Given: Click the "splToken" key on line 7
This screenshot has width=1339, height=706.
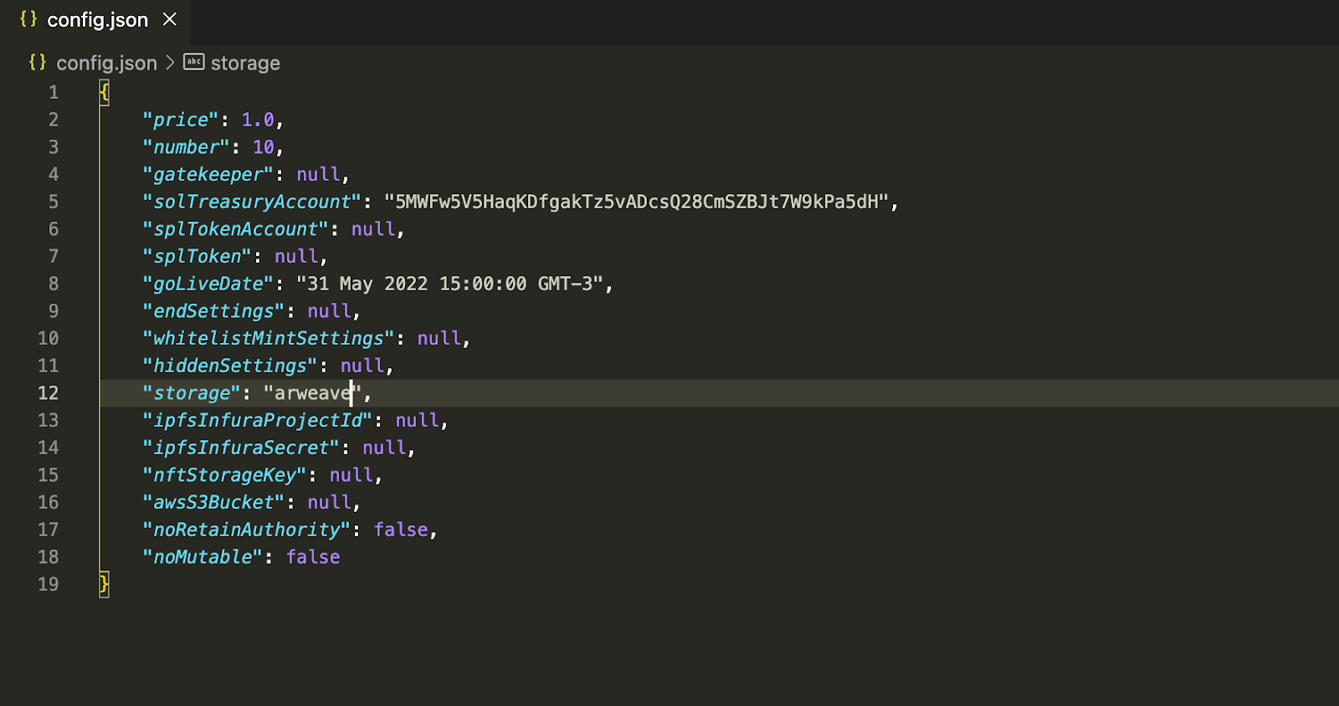Looking at the screenshot, I should coord(197,257).
